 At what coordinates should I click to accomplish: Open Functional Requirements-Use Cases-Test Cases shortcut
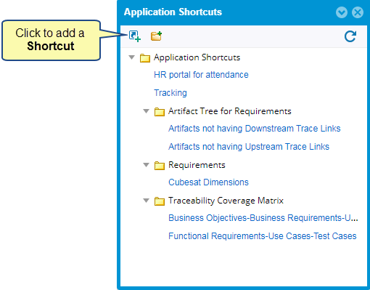263,236
